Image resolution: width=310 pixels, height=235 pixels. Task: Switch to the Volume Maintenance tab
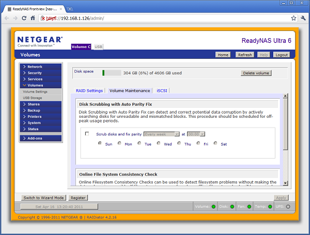[x=130, y=91]
